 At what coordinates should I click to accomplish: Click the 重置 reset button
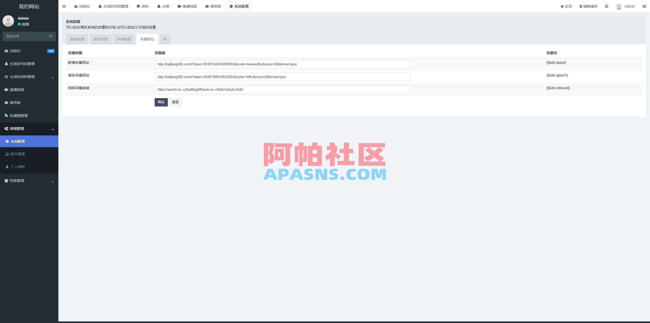175,102
